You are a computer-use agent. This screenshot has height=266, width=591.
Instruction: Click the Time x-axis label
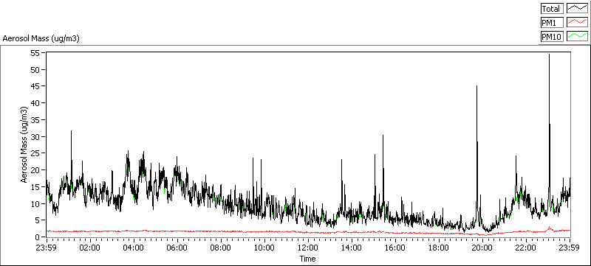(x=307, y=259)
